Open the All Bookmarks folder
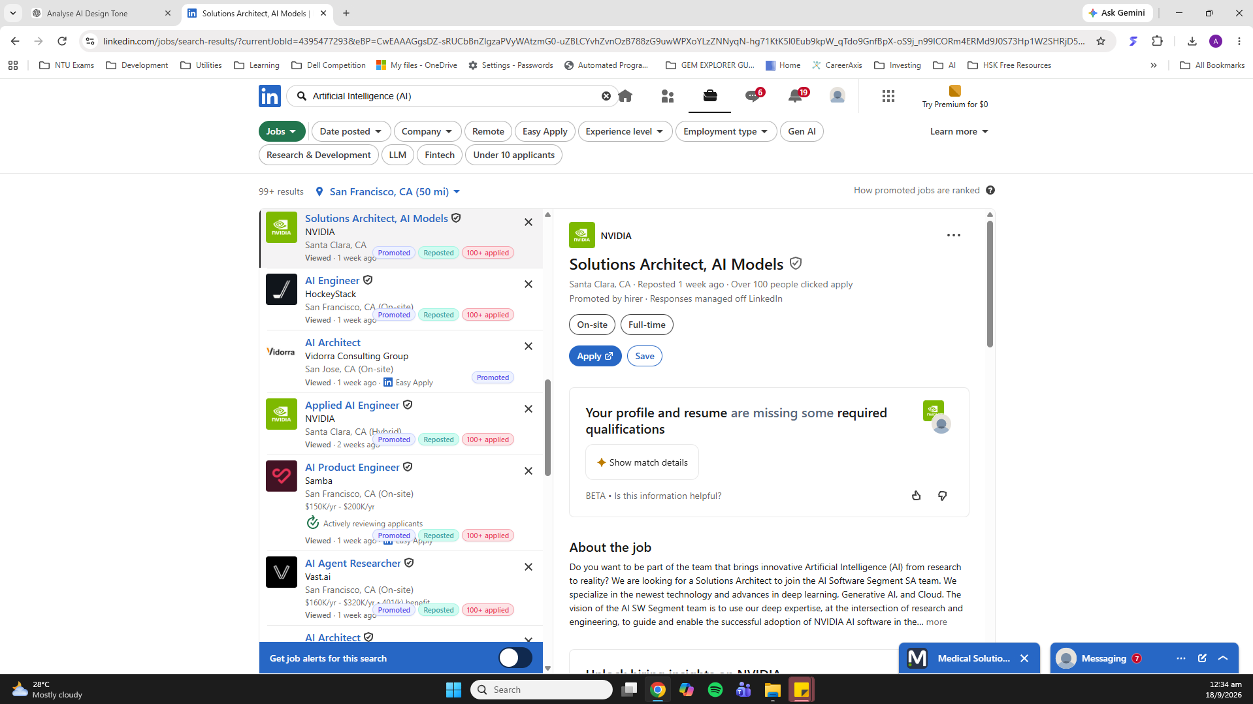The height and width of the screenshot is (704, 1253). tap(1212, 65)
